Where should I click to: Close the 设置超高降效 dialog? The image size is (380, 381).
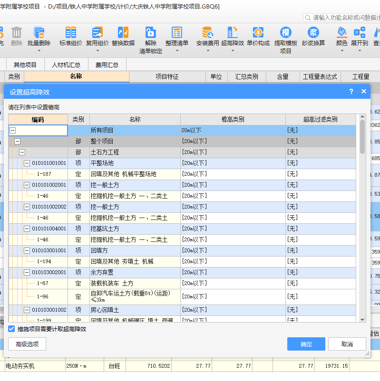[364, 91]
